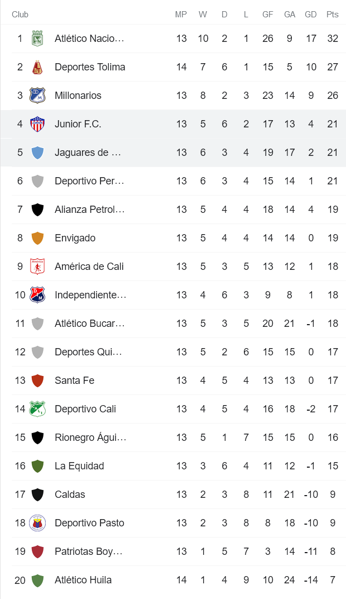Click the Jaguares de Córdoba crest
Viewport: 346px width, 599px height.
click(38, 153)
